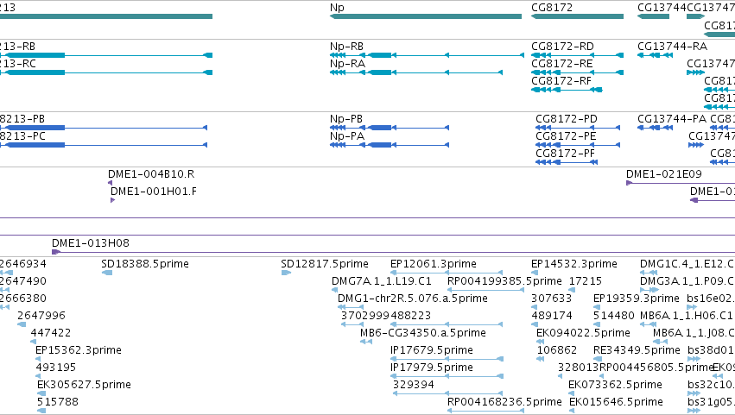Select the DME1-004B10.R feature
Image resolution: width=735 pixels, height=415 pixels.
111,183
